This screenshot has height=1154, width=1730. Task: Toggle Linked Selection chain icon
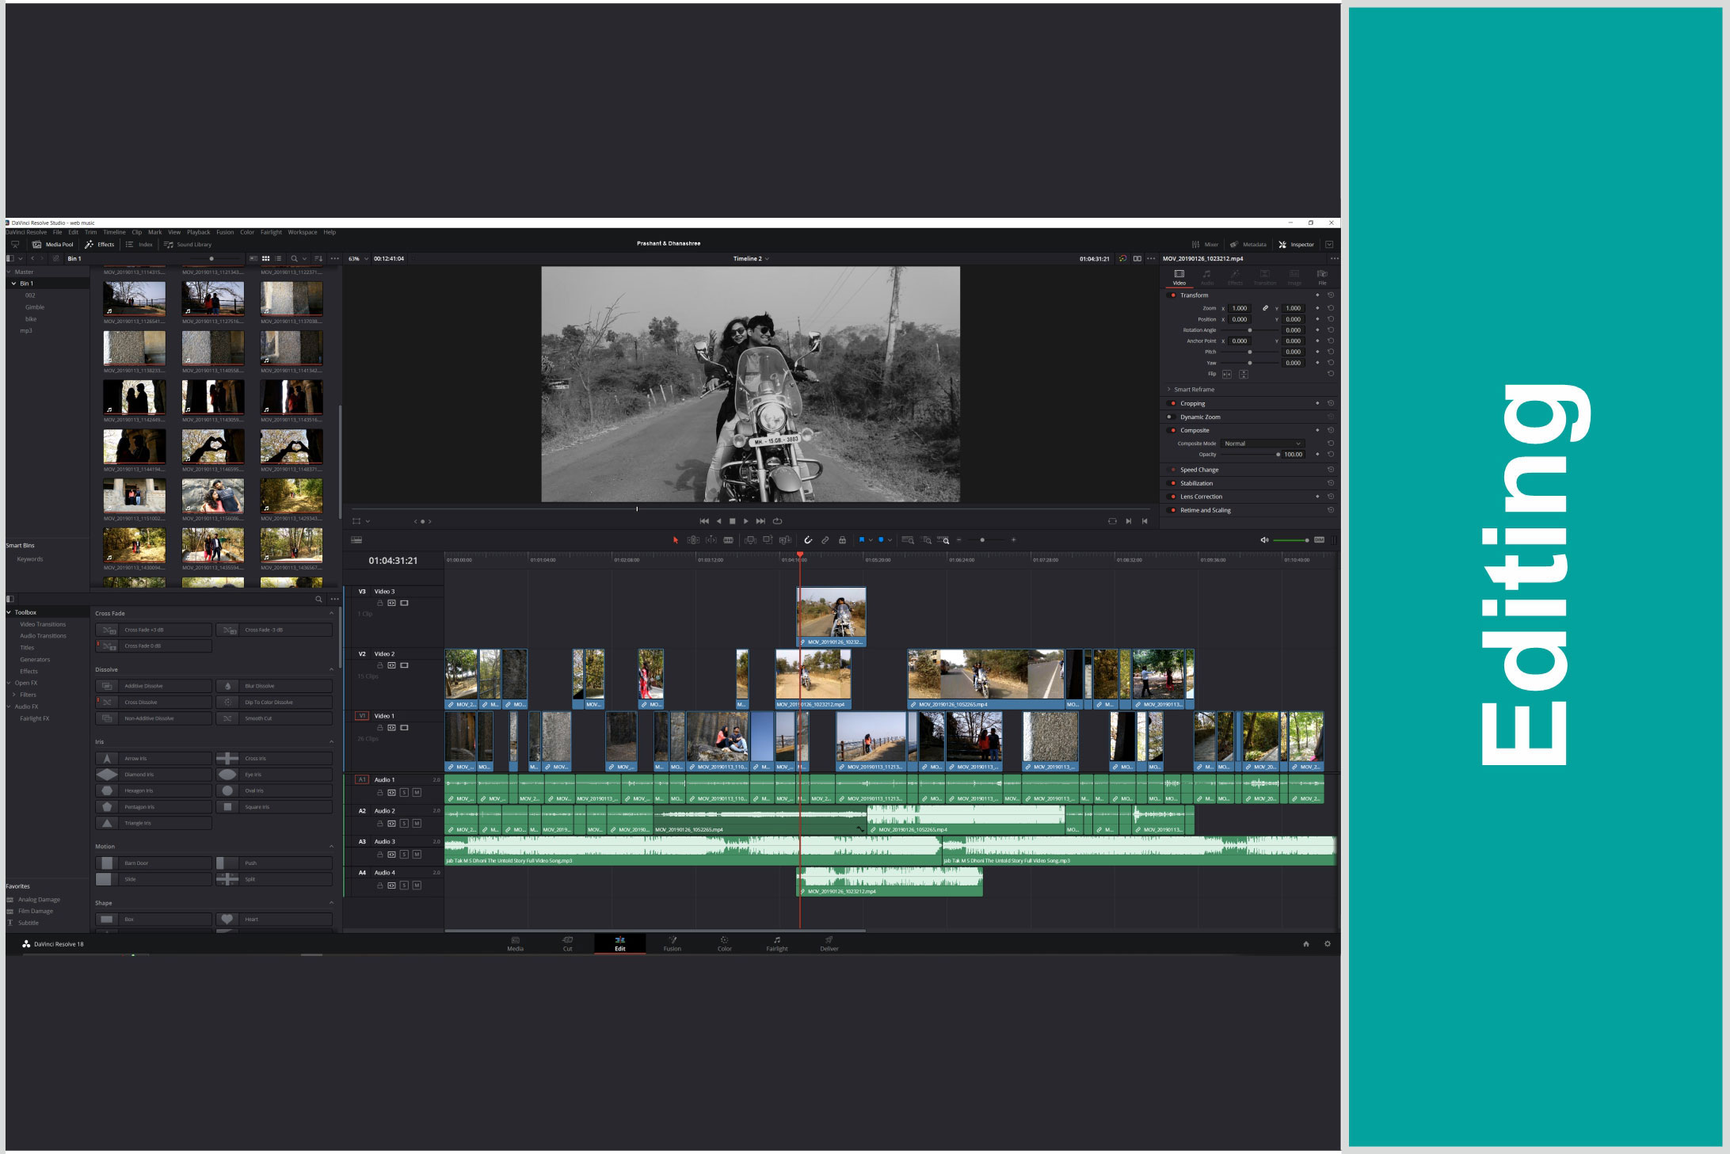(825, 540)
